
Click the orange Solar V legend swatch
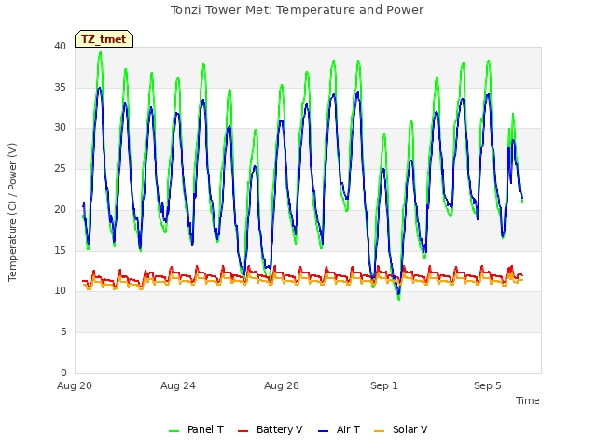pyautogui.click(x=380, y=431)
